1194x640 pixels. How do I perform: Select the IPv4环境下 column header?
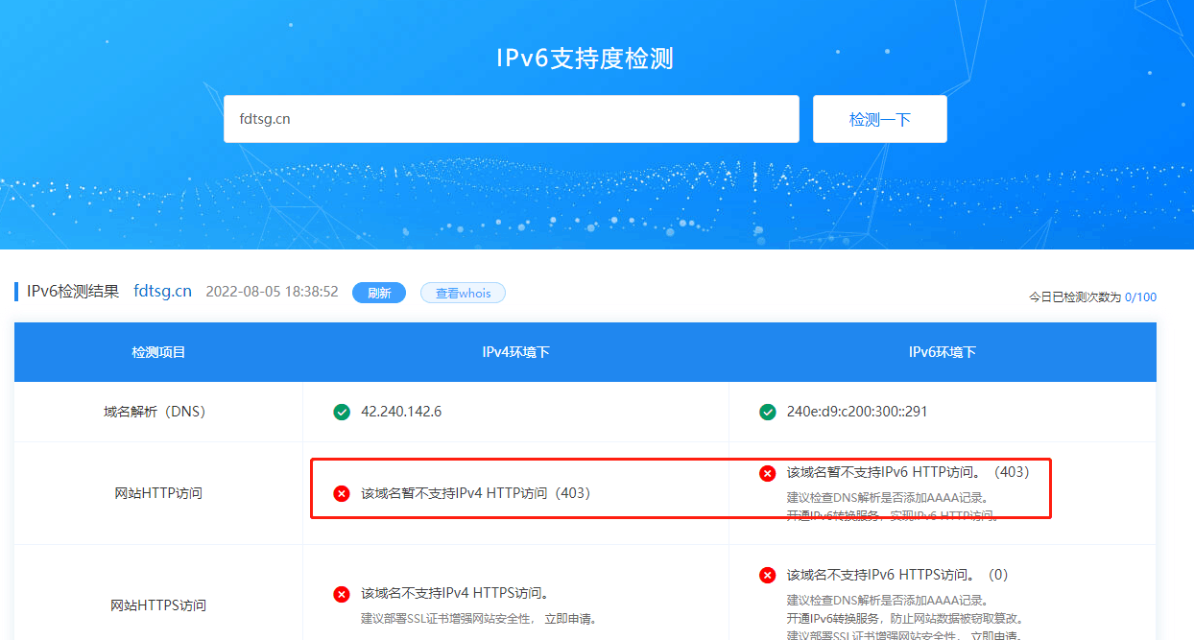(x=514, y=351)
